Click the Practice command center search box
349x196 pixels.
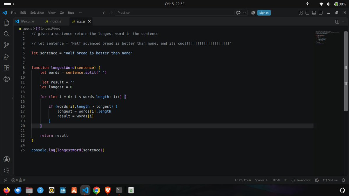pyautogui.click(x=174, y=12)
